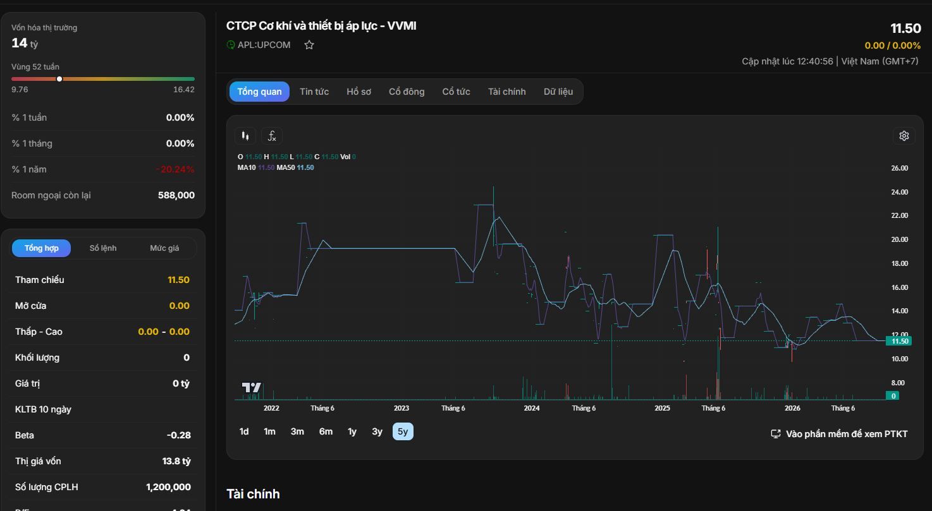The image size is (932, 511).
Task: Open the indicators function (fx) menu
Action: click(272, 136)
